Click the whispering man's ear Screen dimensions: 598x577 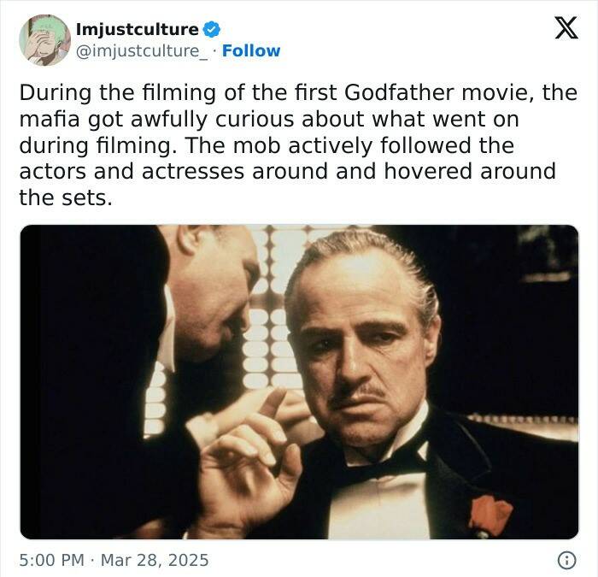(189, 238)
